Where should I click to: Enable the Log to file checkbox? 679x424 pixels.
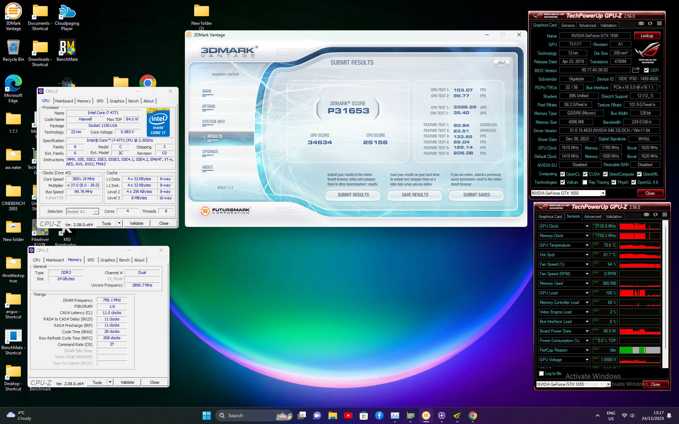click(541, 373)
